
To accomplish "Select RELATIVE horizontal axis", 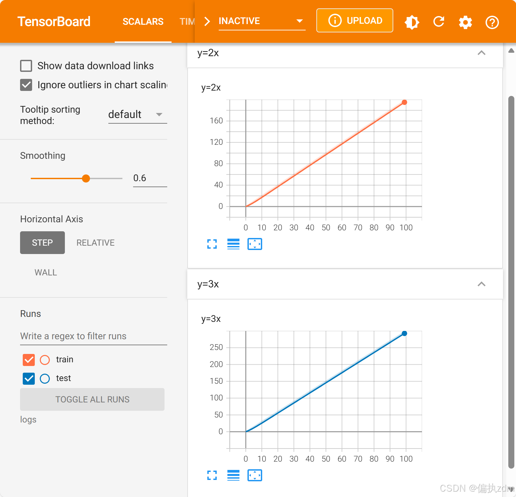I will (96, 243).
